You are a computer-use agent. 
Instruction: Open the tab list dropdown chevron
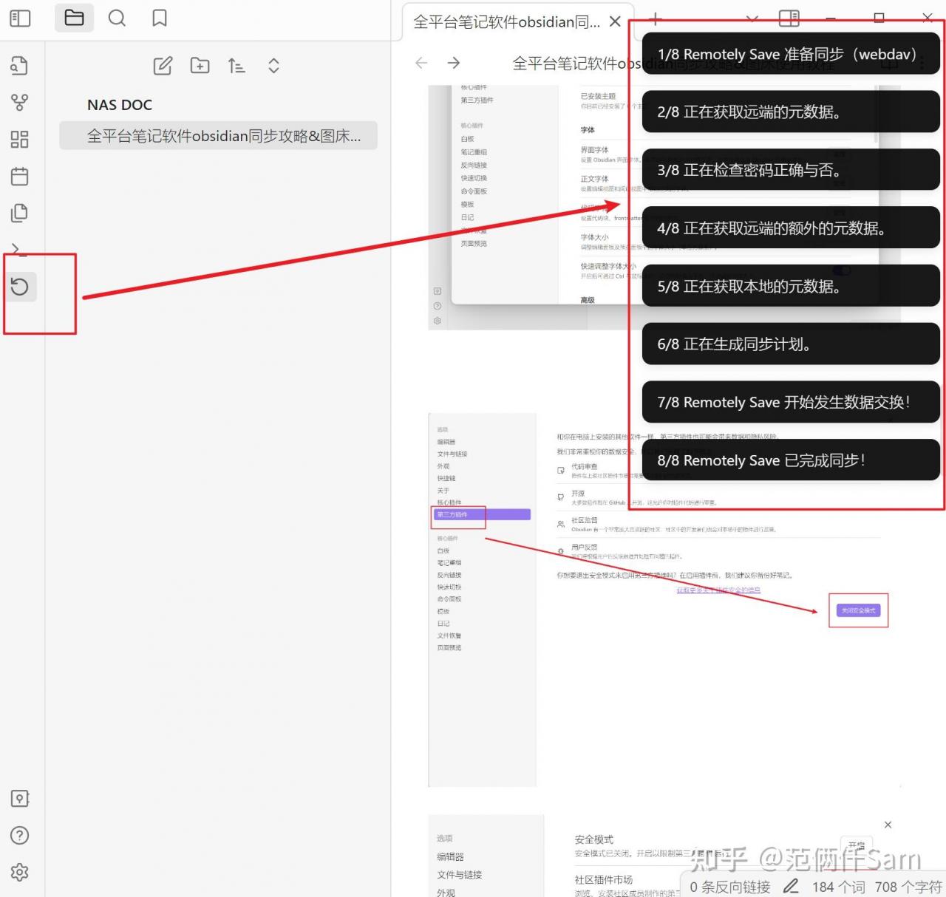(x=751, y=18)
